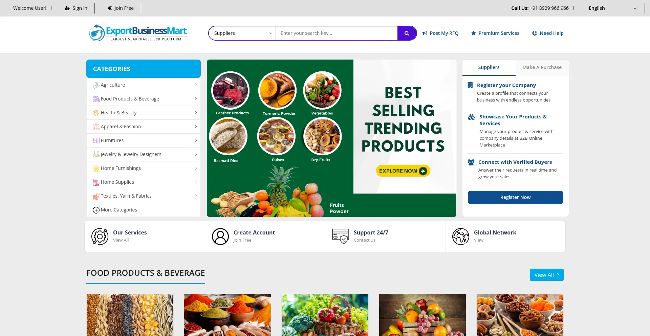The width and height of the screenshot is (650, 336).
Task: Click the ExportBusinessMart logo
Action: 138,33
